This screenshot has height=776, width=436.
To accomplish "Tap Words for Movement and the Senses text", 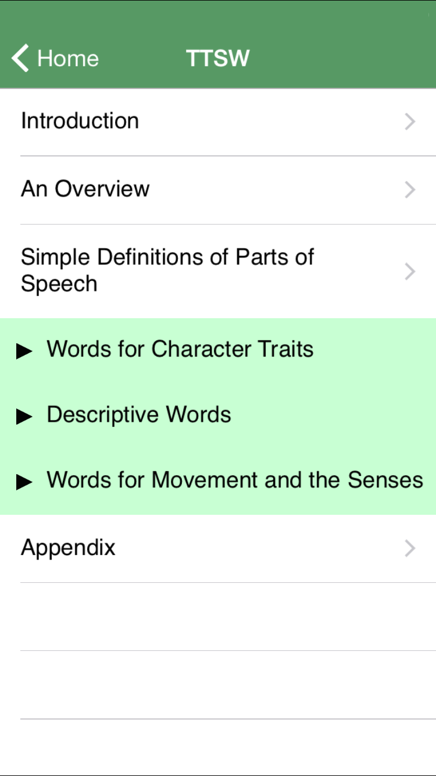I will pyautogui.click(x=235, y=480).
